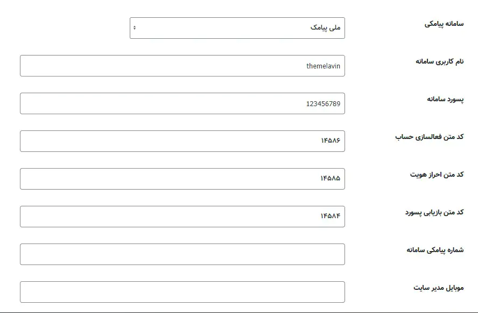The image size is (478, 313).
Task: Click the themelavin username text
Action: coord(323,66)
